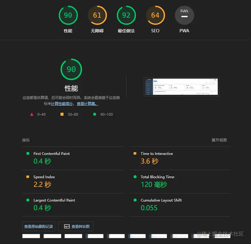
Task: Click the red triangle 0–49 legend icon
Action: [x=32, y=115]
